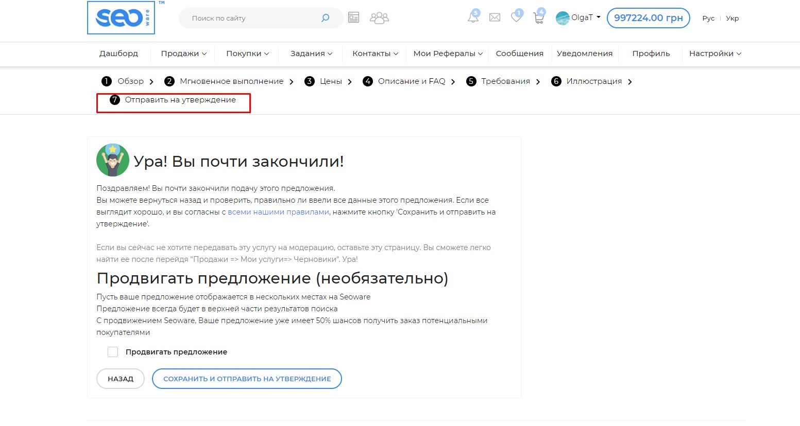Open the community users group icon
800x426 pixels.
[379, 18]
